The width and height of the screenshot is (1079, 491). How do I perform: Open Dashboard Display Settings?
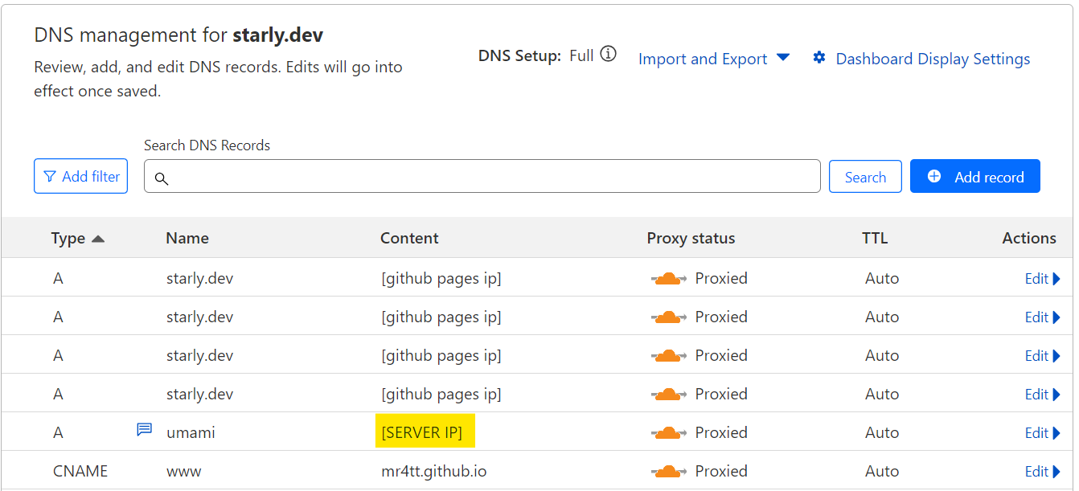click(921, 59)
